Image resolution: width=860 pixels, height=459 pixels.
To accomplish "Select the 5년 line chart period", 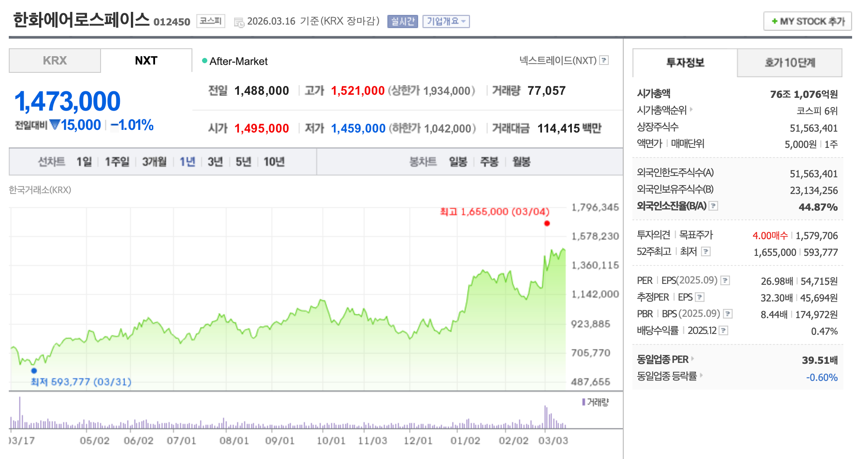I will pyautogui.click(x=243, y=162).
